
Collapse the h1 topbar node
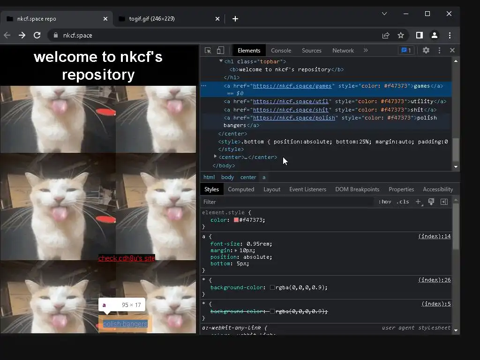[221, 61]
